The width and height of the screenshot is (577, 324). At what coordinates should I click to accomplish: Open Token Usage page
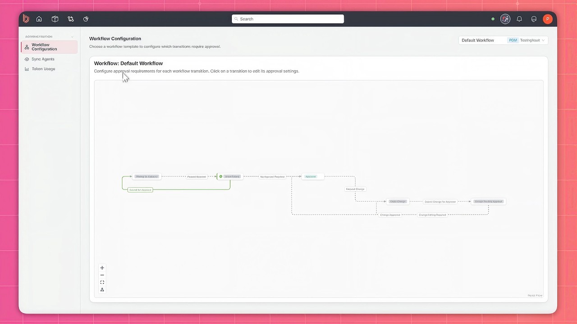pyautogui.click(x=43, y=69)
